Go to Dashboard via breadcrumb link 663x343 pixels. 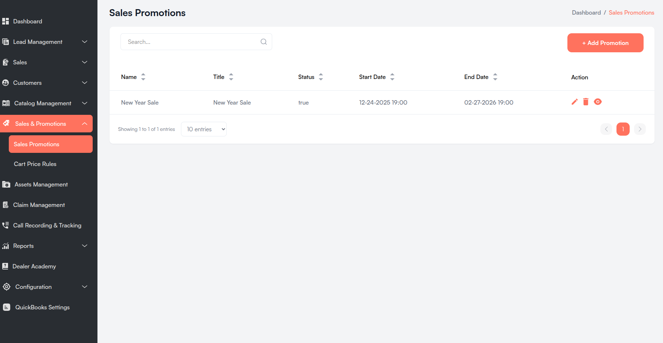point(586,12)
